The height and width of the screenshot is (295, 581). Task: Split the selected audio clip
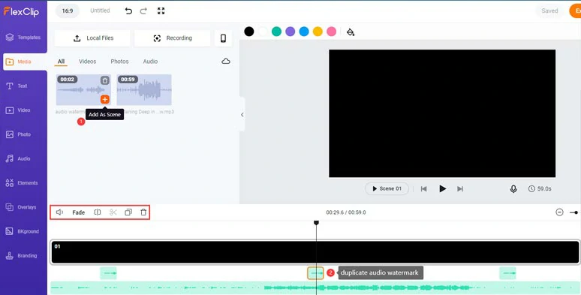pyautogui.click(x=98, y=212)
